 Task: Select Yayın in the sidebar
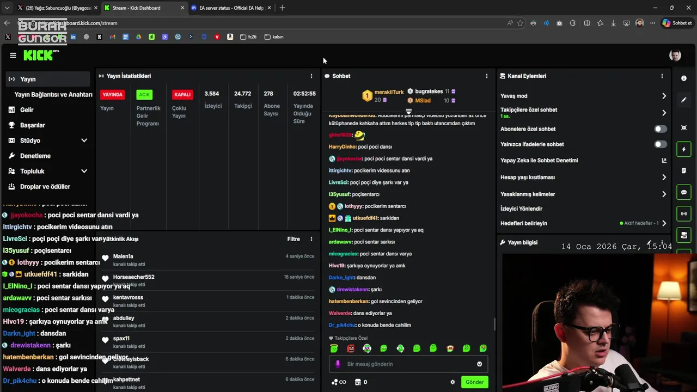pyautogui.click(x=48, y=79)
